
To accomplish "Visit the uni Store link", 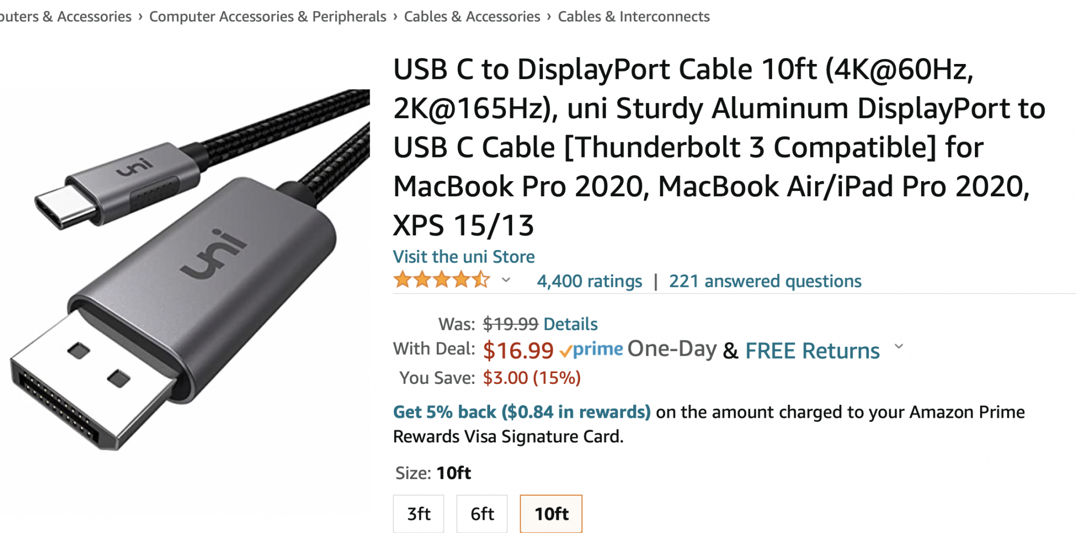I will (464, 256).
